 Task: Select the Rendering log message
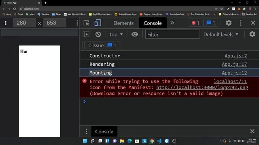point(102,64)
